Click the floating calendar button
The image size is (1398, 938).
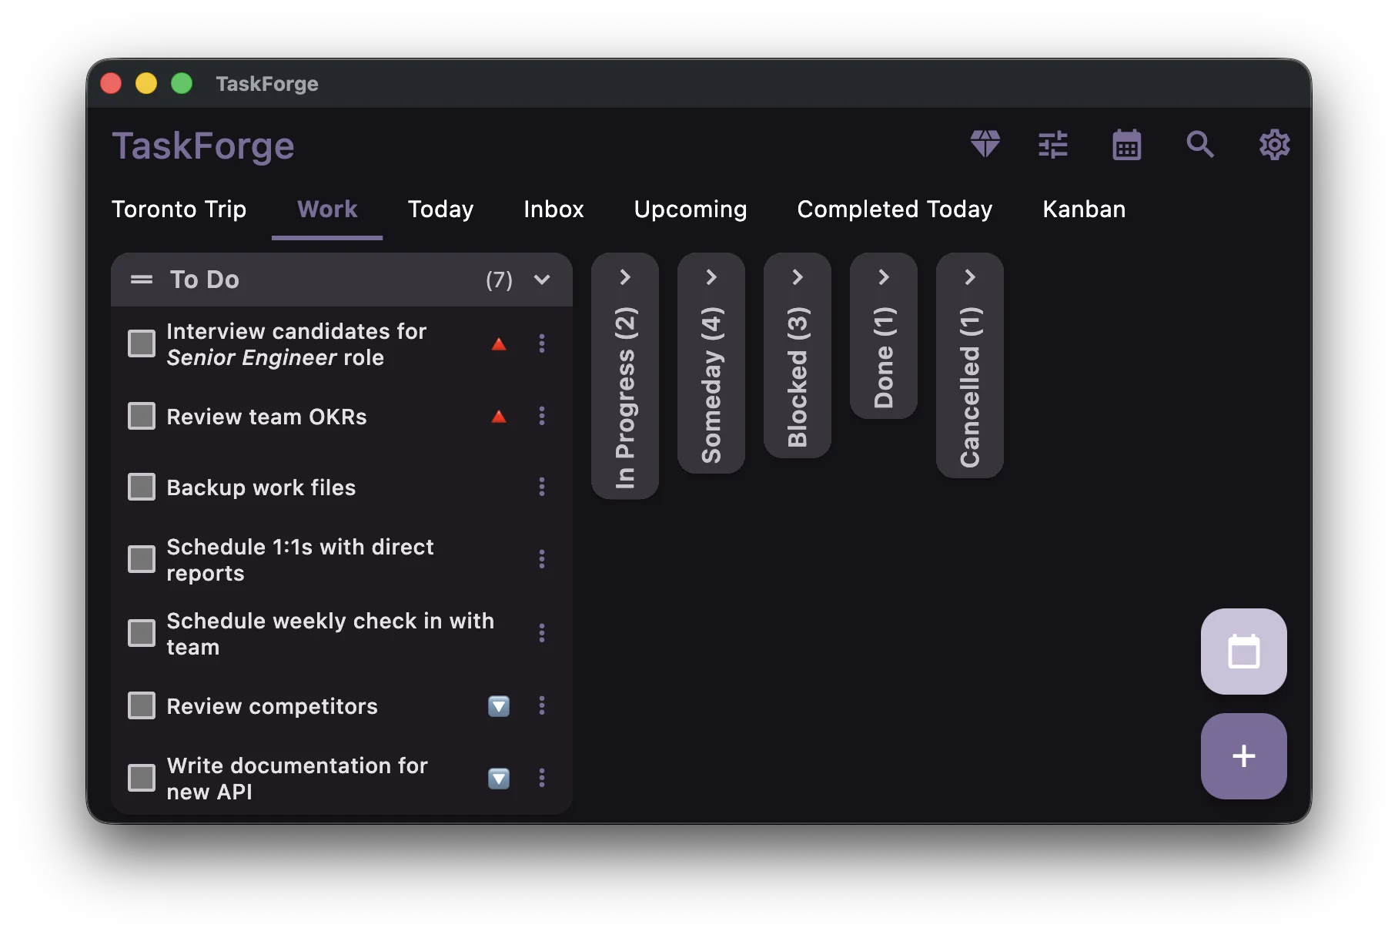tap(1243, 652)
